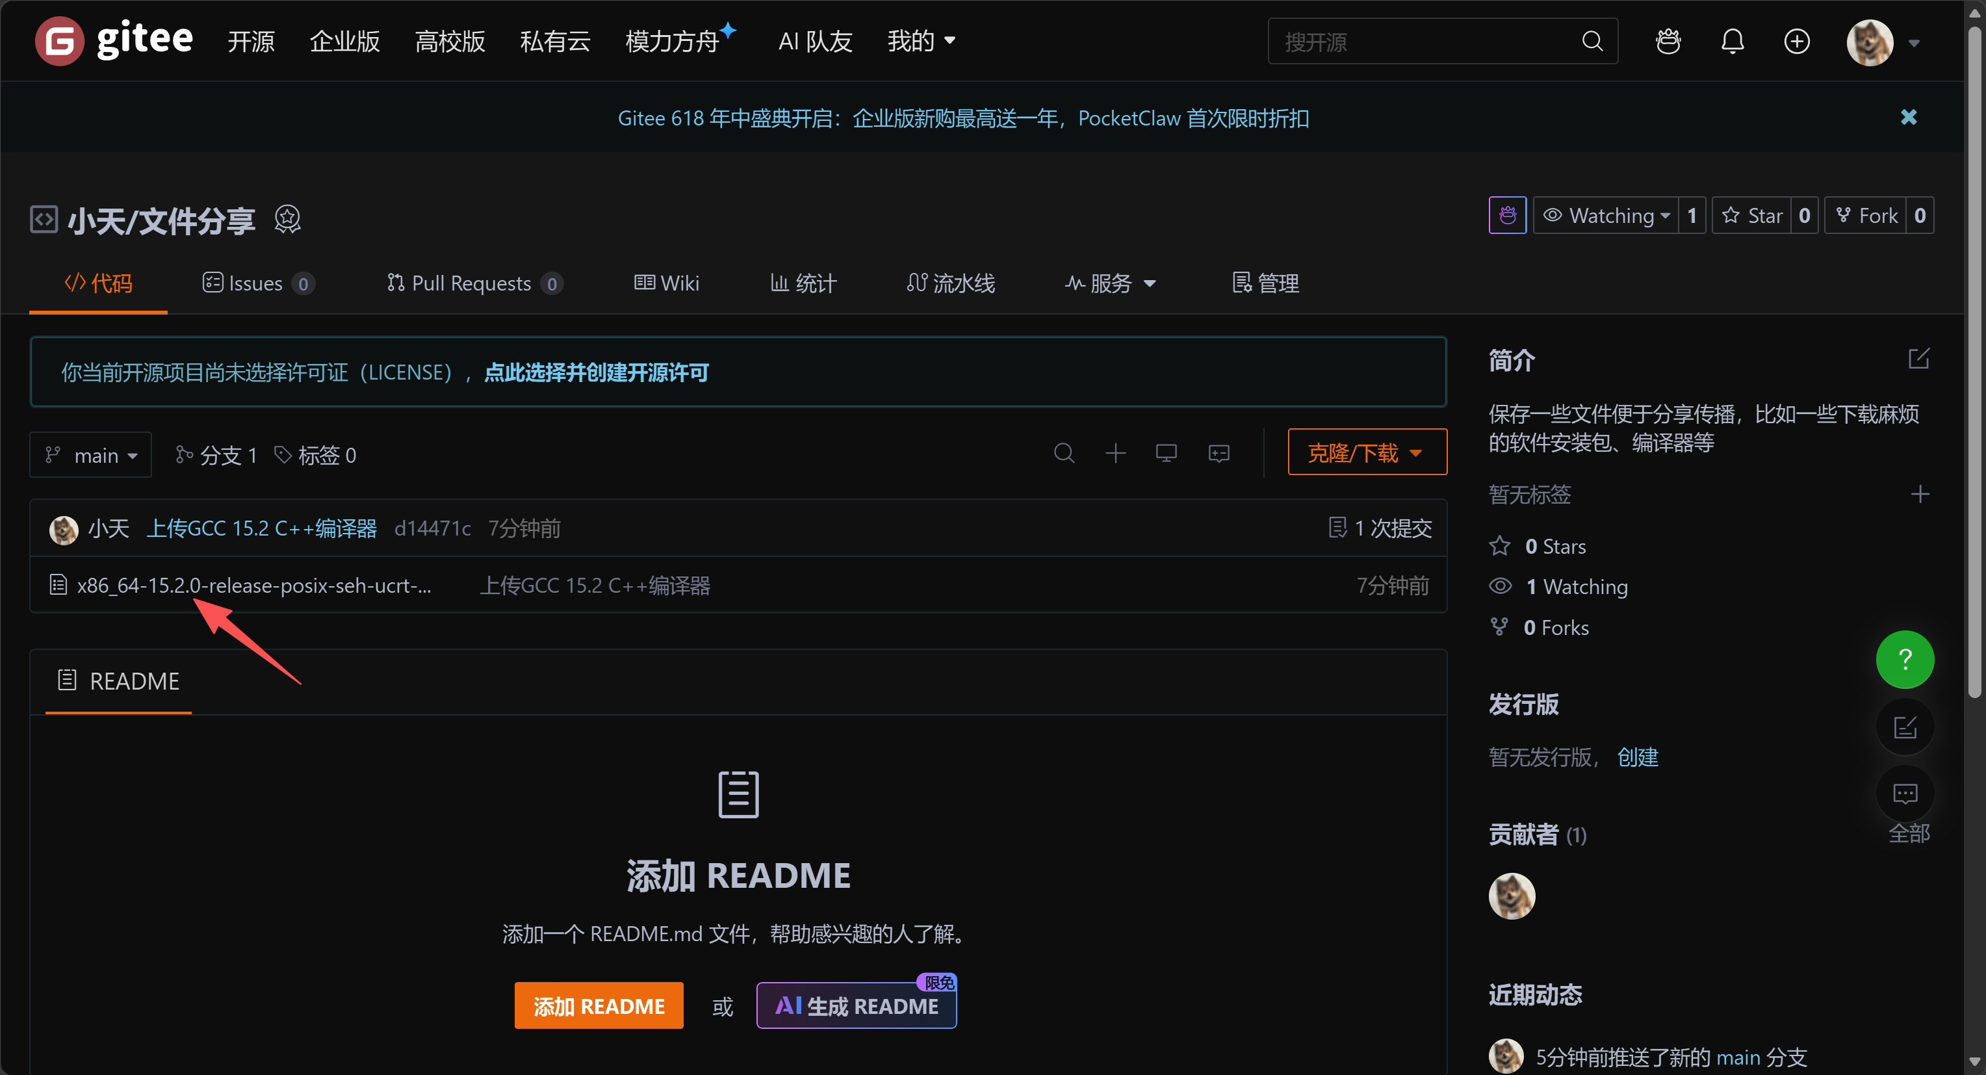The height and width of the screenshot is (1075, 1986).
Task: Click the file search magnifier icon
Action: click(x=1064, y=452)
